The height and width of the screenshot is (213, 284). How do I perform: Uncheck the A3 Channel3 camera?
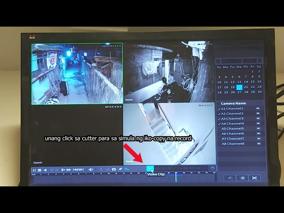pos(219,119)
